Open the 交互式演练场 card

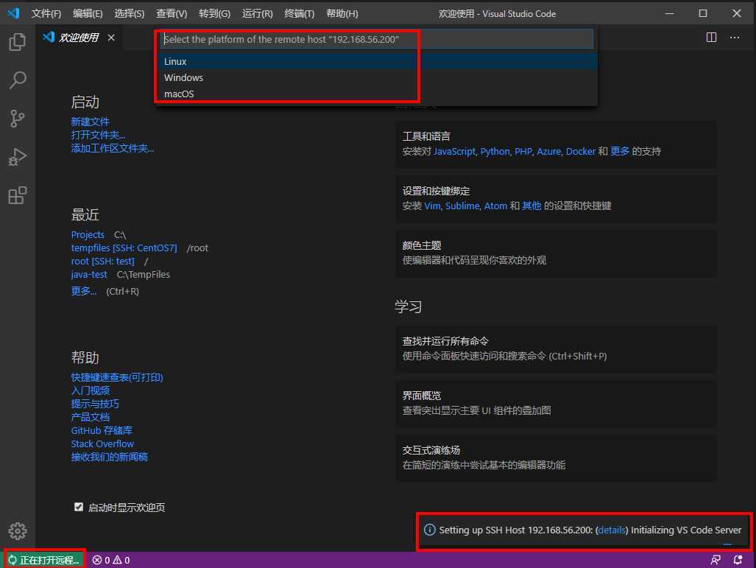tap(556, 458)
